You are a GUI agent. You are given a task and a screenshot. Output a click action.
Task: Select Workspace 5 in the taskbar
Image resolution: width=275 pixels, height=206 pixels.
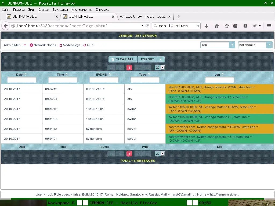pos(61,203)
